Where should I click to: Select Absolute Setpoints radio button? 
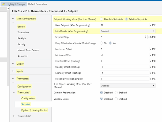[101, 19]
